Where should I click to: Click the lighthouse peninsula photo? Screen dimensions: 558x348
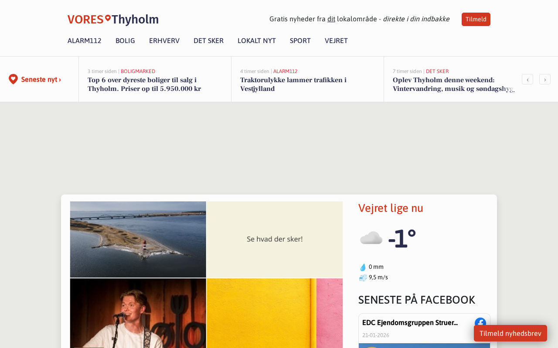tap(138, 239)
